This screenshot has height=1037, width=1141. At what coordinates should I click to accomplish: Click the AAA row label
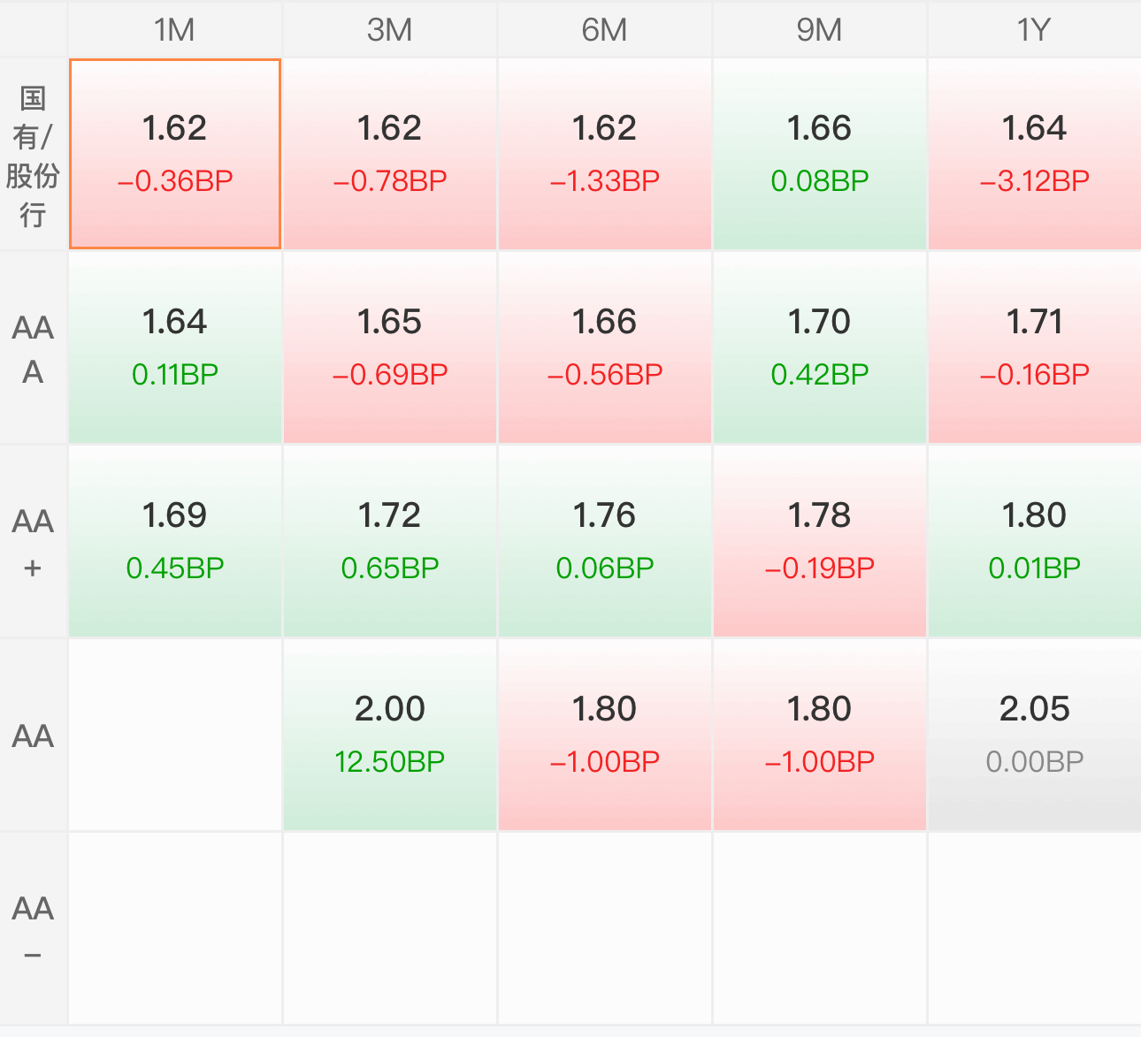click(x=33, y=348)
